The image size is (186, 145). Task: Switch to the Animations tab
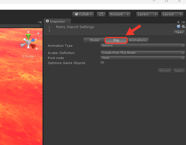[x=138, y=40]
